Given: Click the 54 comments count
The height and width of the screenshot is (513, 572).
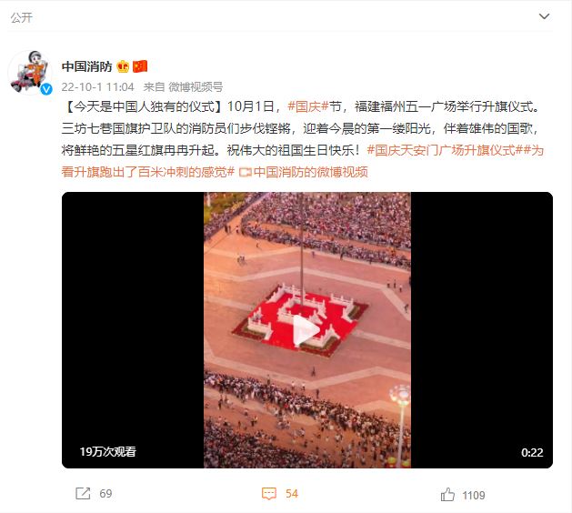Looking at the screenshot, I should tap(292, 494).
